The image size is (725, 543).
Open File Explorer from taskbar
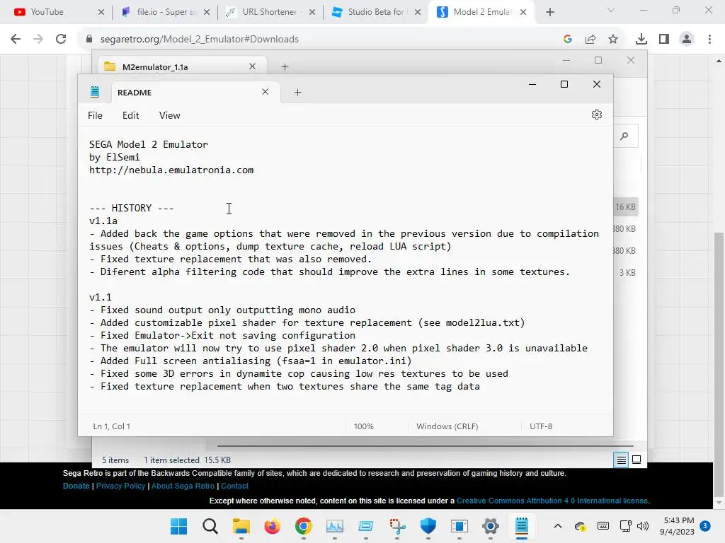tap(241, 526)
